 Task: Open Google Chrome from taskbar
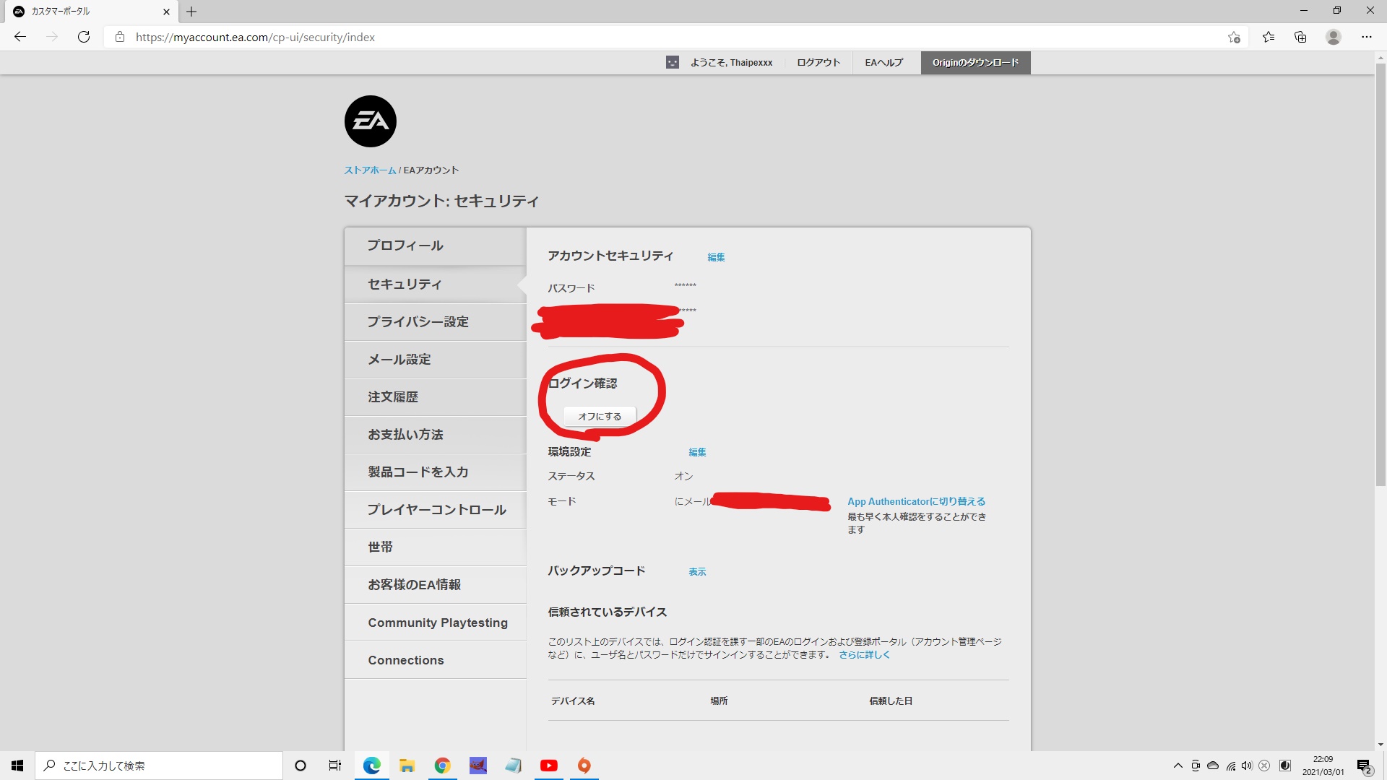click(443, 766)
